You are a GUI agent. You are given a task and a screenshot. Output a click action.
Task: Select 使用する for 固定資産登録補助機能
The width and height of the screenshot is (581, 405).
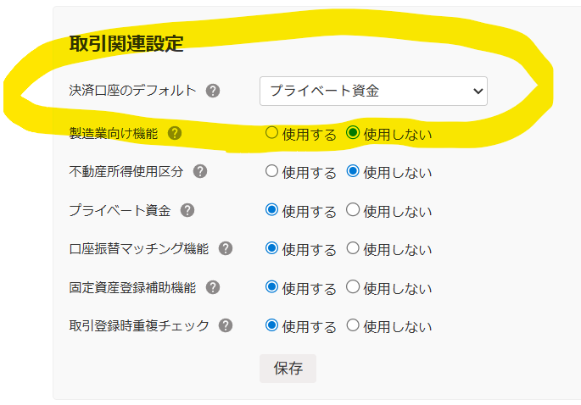point(271,286)
